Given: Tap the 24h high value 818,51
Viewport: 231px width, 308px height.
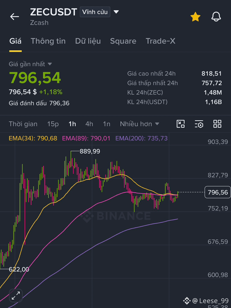Looking at the screenshot, I should pos(211,74).
